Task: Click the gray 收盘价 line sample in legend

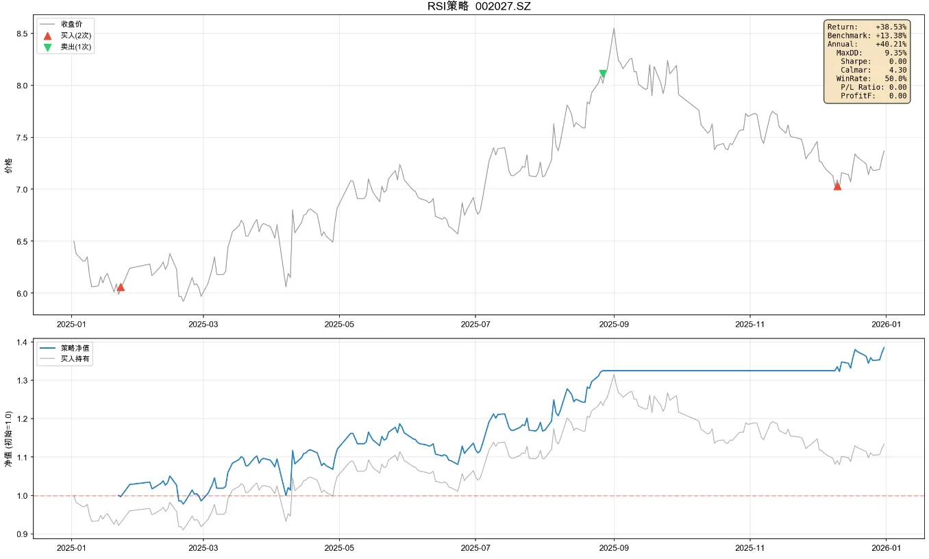Action: point(47,24)
